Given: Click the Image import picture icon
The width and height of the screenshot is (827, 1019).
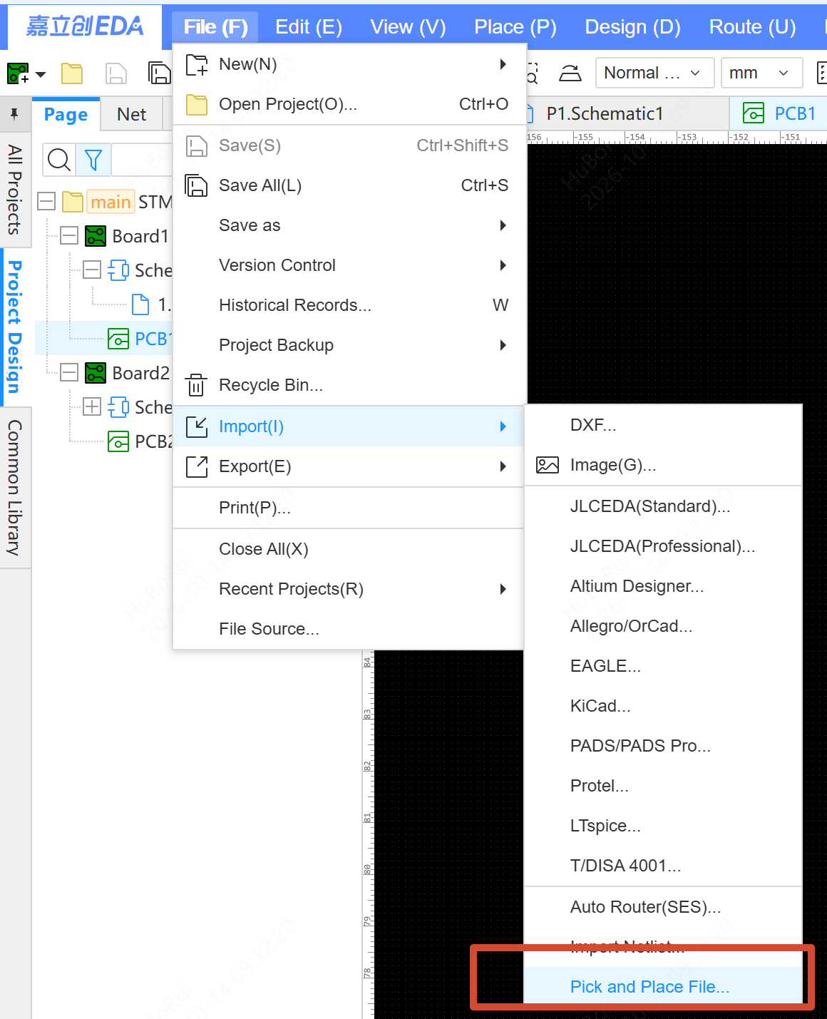Looking at the screenshot, I should point(548,465).
